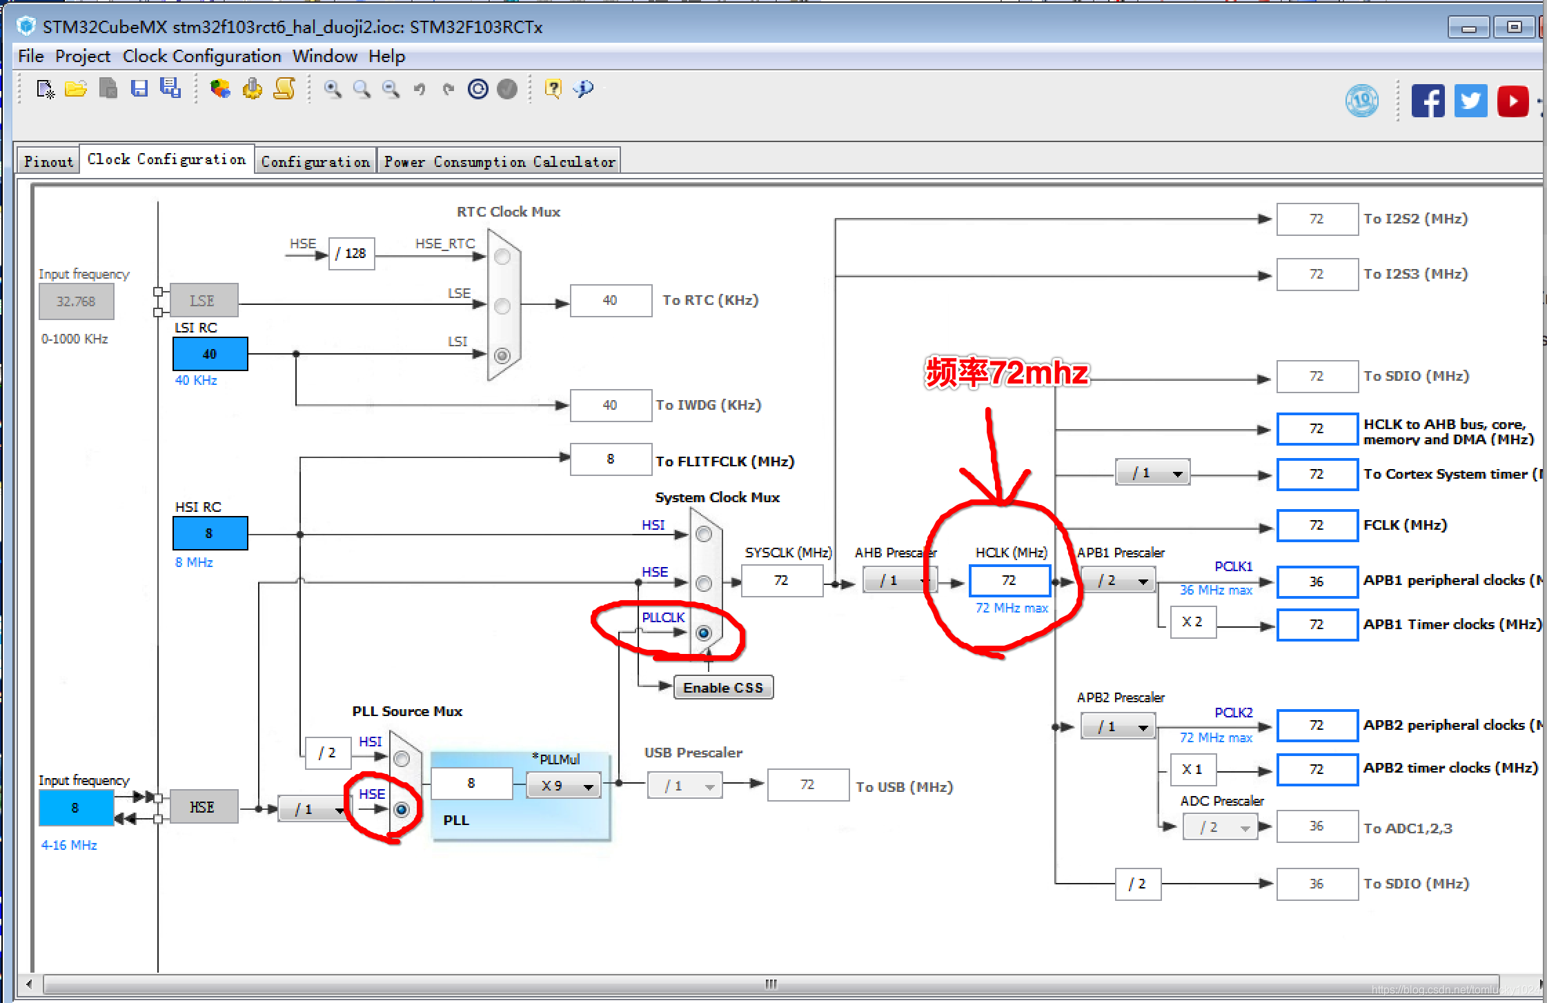Open the Project menu
This screenshot has width=1547, height=1003.
click(83, 57)
